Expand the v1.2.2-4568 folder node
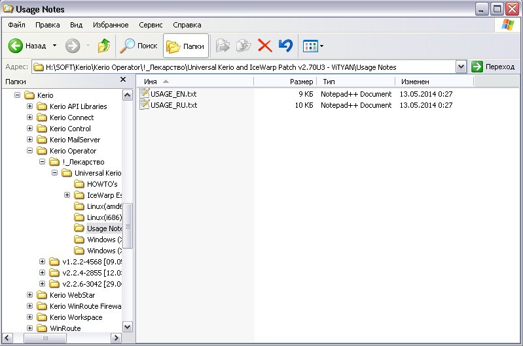Screen dimensions: 523x346 coord(42,262)
